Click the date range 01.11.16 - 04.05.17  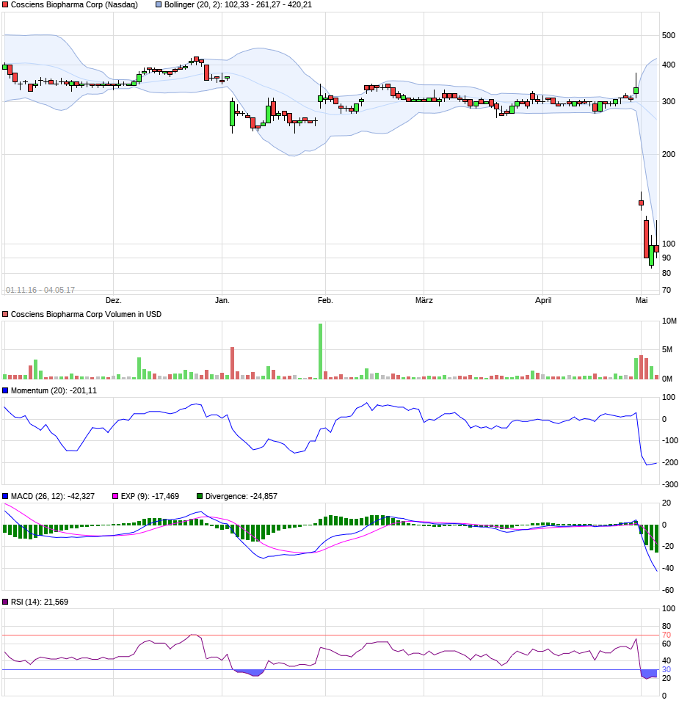[40, 290]
